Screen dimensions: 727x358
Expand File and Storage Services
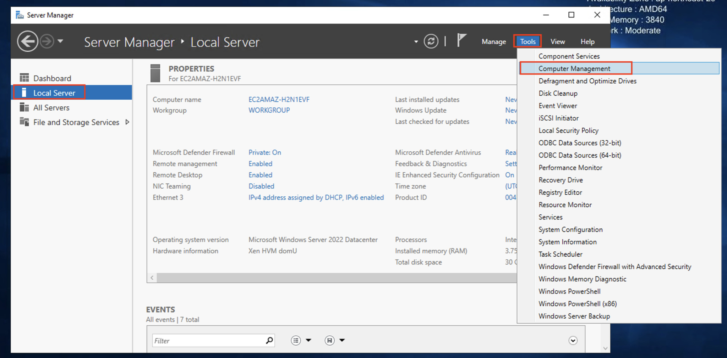(x=127, y=122)
